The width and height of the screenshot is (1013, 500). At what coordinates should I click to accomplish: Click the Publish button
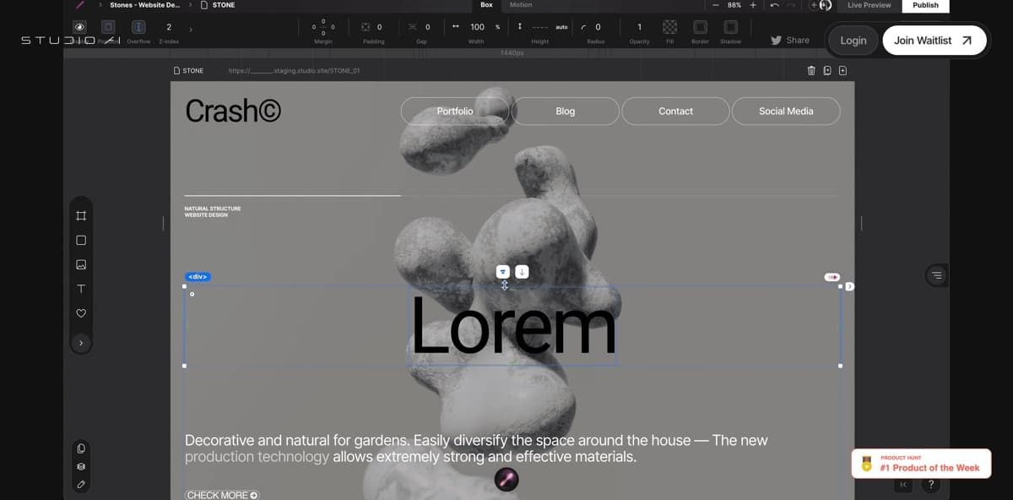925,5
